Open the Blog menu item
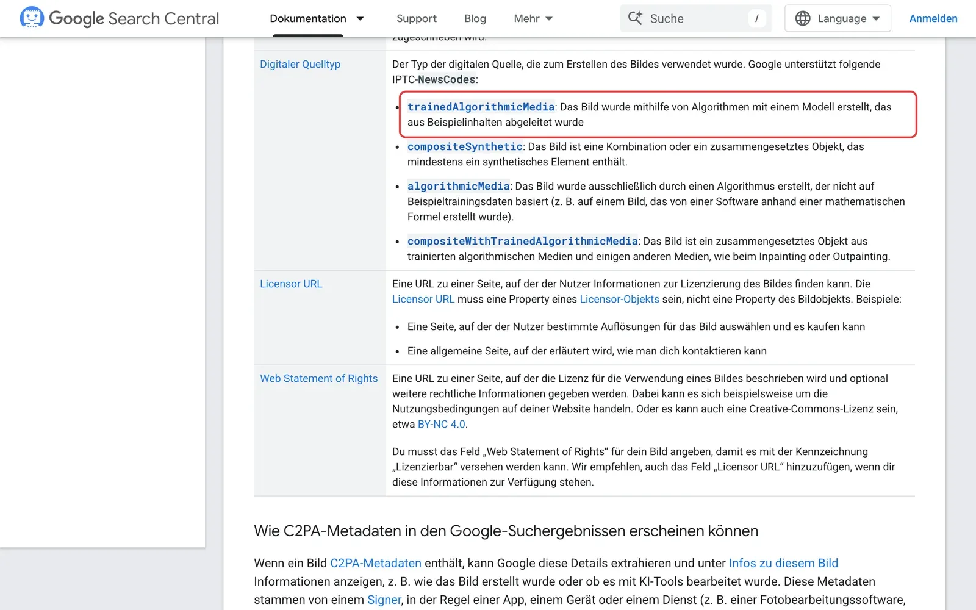Image resolution: width=976 pixels, height=610 pixels. [475, 18]
